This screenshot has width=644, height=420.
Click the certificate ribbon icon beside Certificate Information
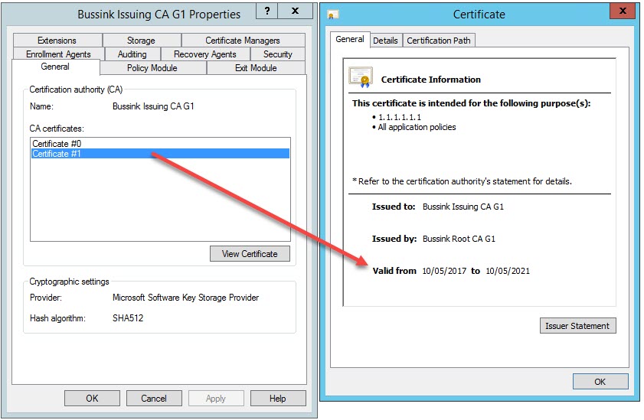pyautogui.click(x=361, y=77)
